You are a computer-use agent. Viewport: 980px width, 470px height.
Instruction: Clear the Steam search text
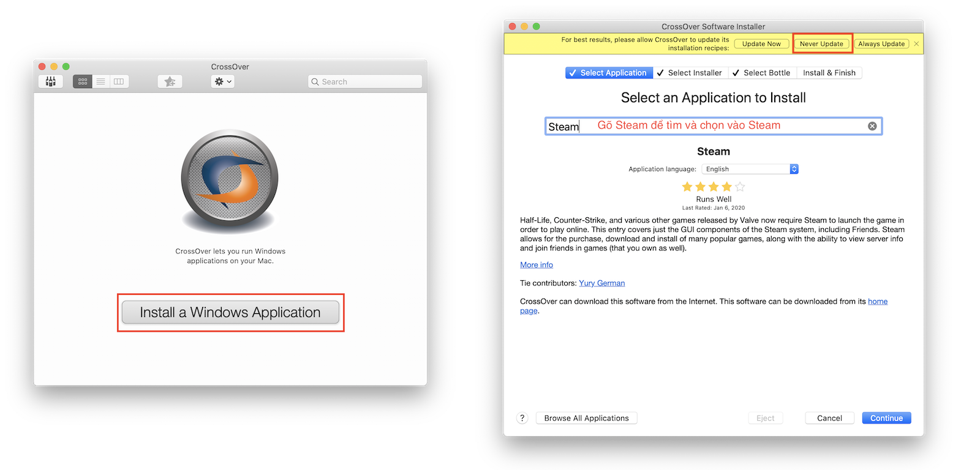pos(872,126)
